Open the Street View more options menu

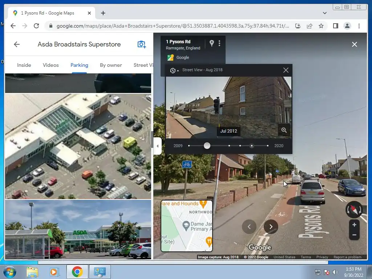point(219,43)
